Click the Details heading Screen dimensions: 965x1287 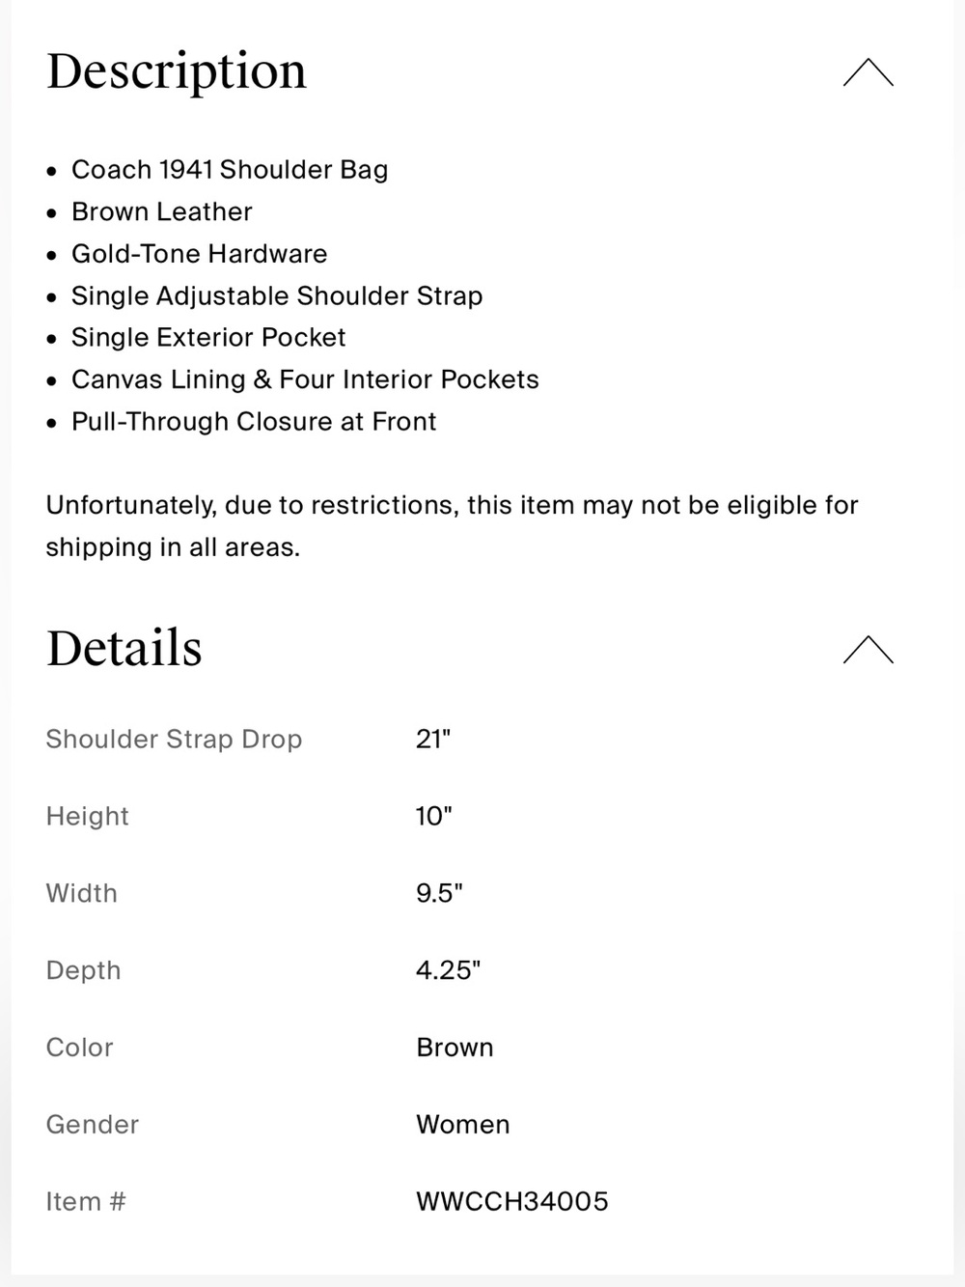click(124, 648)
